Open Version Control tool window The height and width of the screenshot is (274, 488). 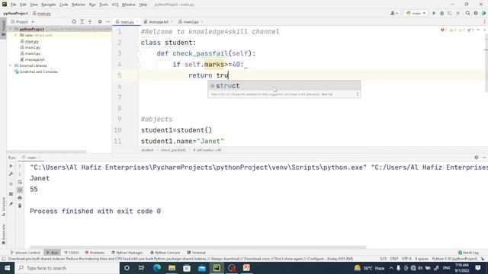tap(25, 253)
